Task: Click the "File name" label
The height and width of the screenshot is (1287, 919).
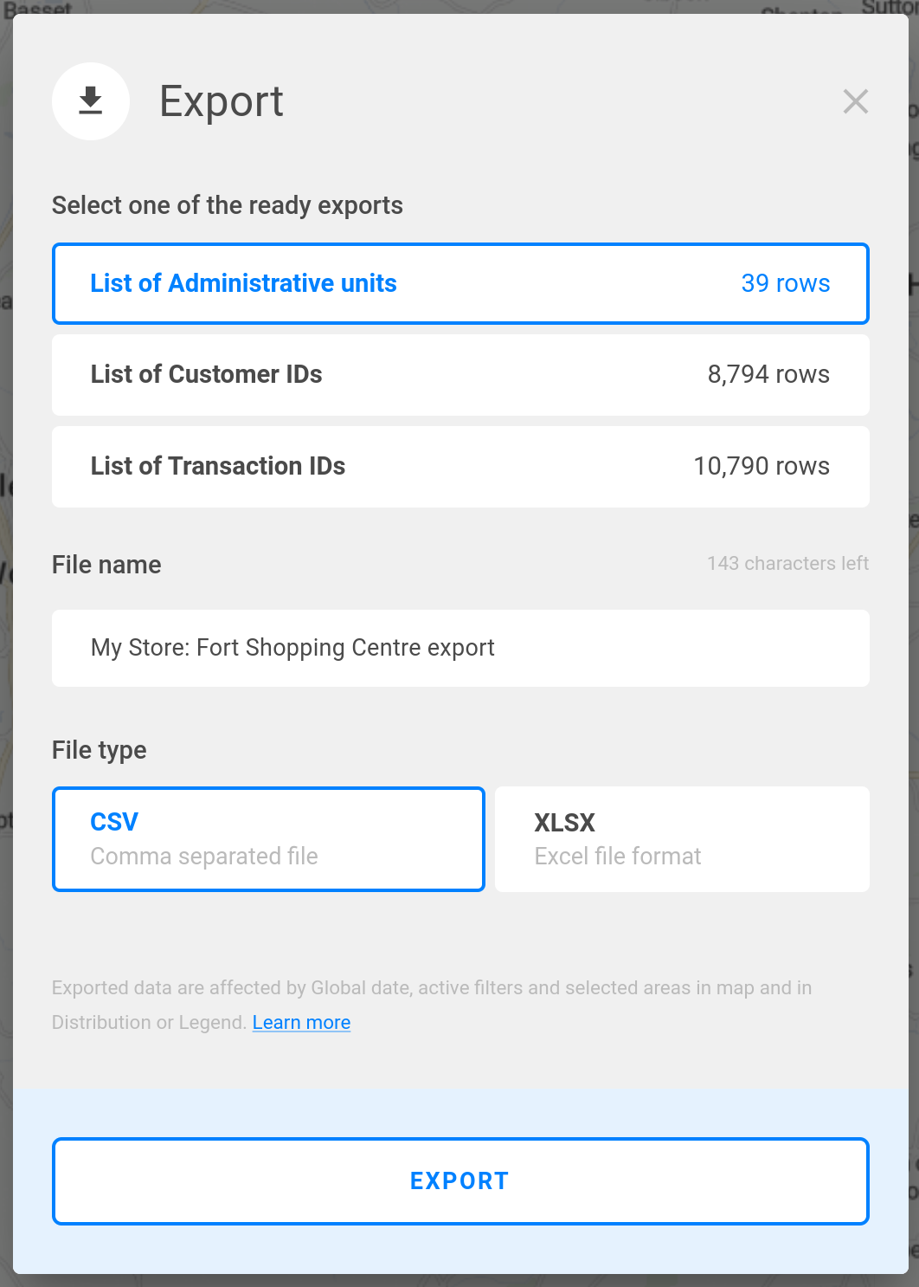Action: tap(106, 565)
